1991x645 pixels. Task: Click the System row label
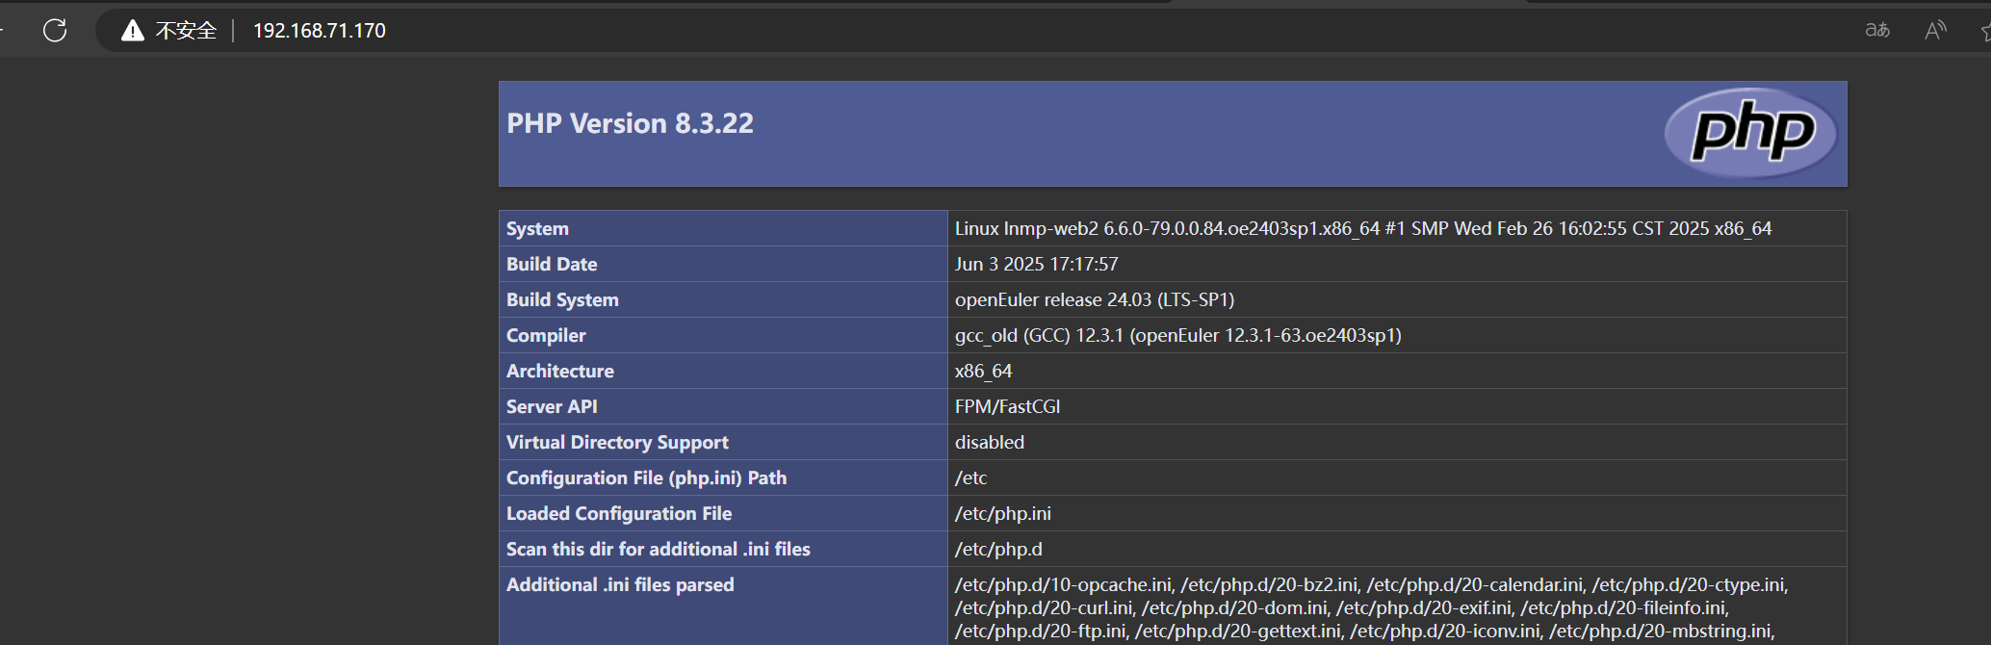tap(537, 228)
